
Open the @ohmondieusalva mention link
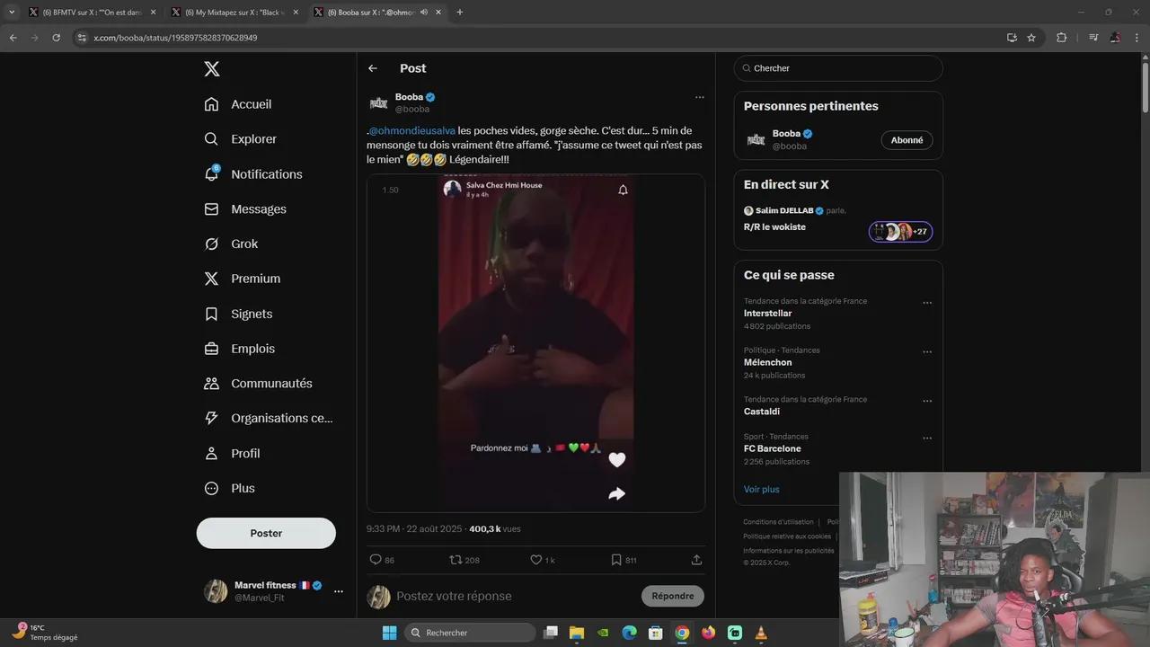pos(412,131)
